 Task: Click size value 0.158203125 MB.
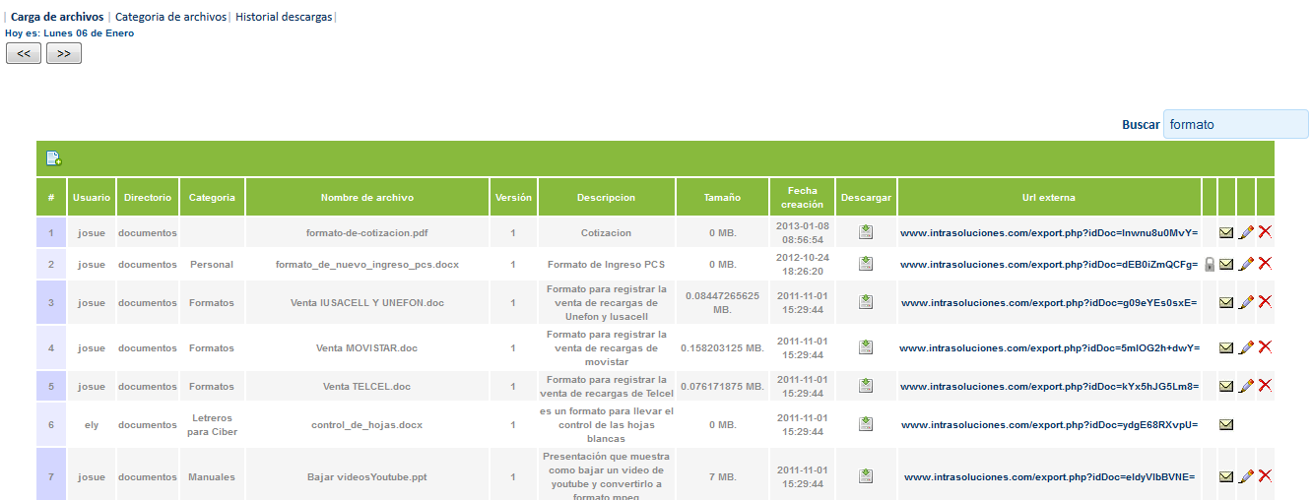722,347
